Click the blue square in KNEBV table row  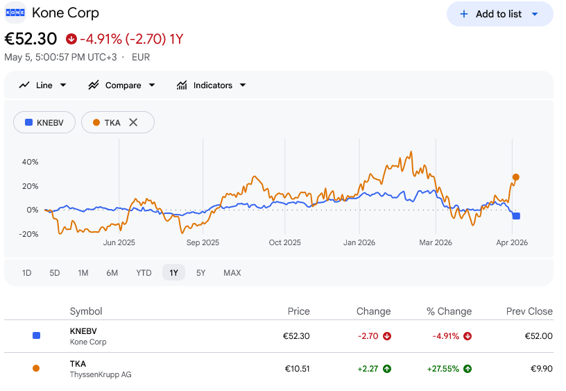point(37,335)
